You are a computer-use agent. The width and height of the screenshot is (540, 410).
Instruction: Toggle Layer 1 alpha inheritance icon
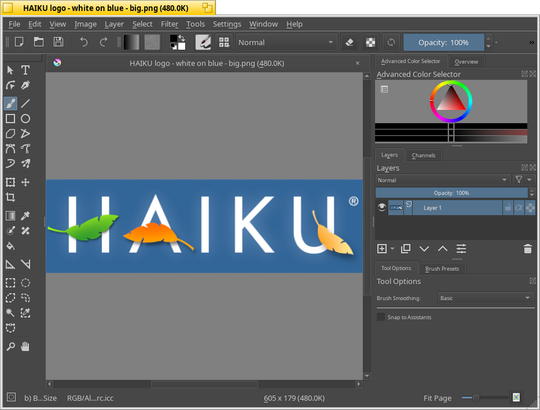tap(519, 208)
